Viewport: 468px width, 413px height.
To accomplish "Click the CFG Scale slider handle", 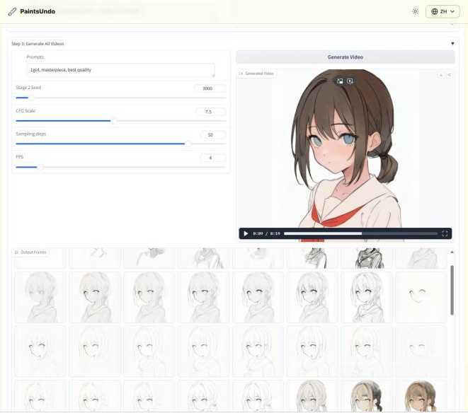I will (114, 121).
